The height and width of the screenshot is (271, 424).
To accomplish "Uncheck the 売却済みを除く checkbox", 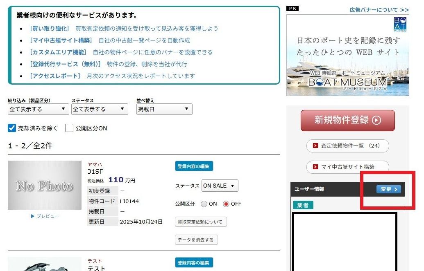I will coord(12,128).
